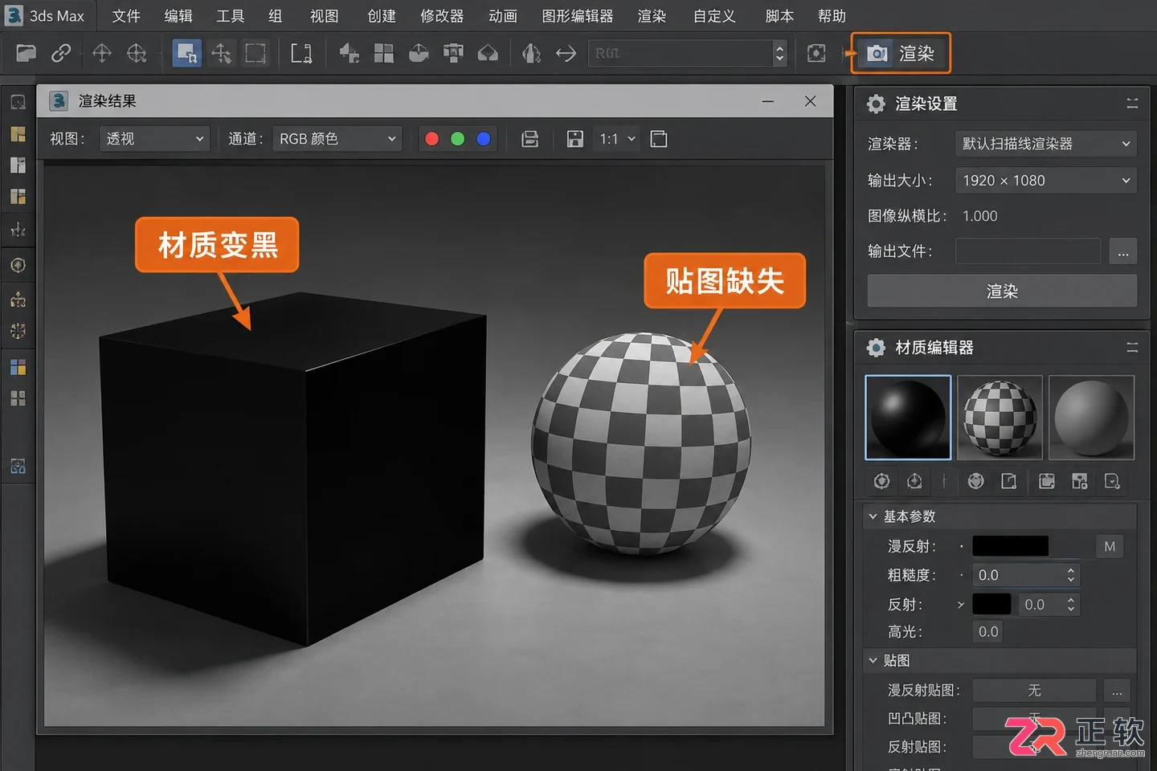Click the ... button beside 漫反射贴图
The height and width of the screenshot is (771, 1157).
click(x=1117, y=691)
